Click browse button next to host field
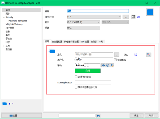Image resolution: width=160 pixels, height=119 pixels. pos(117,54)
